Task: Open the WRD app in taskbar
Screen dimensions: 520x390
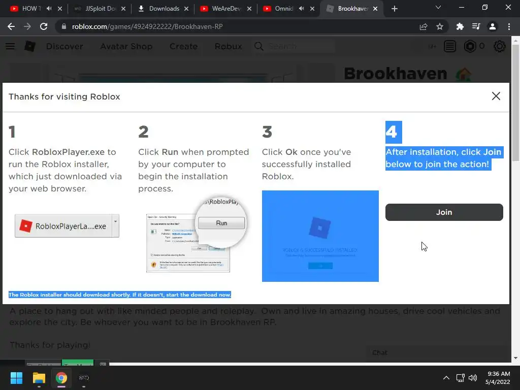Action: 84,378
